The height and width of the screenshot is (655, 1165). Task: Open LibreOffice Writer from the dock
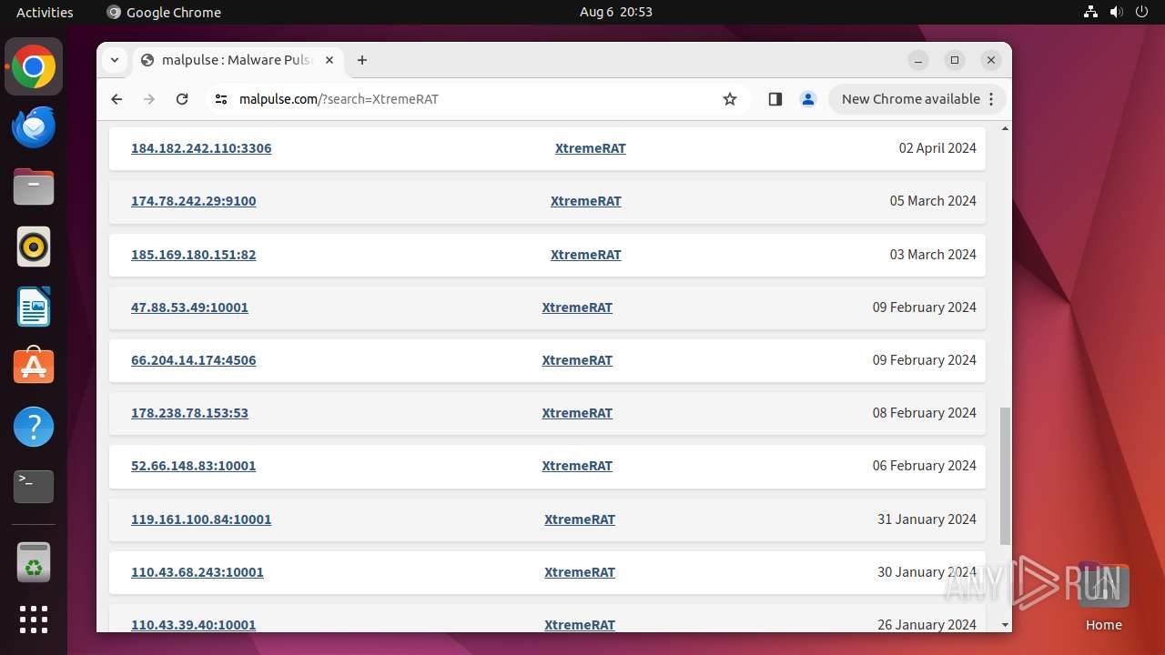coord(34,307)
